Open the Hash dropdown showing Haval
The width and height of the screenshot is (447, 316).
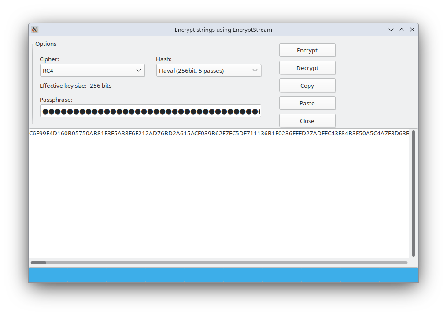tap(209, 71)
